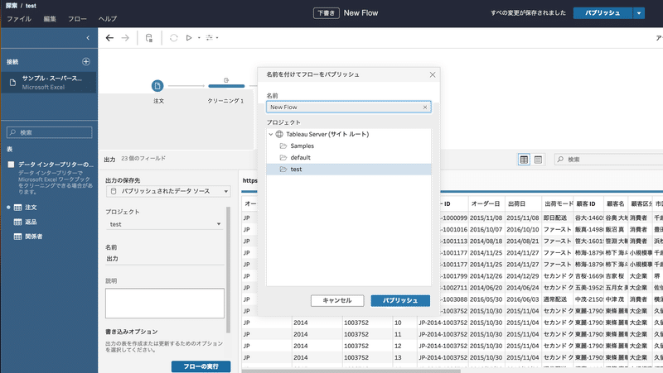Click the クリーニング 1 step in flow
Screen dimensions: 663x373
[x=226, y=86]
